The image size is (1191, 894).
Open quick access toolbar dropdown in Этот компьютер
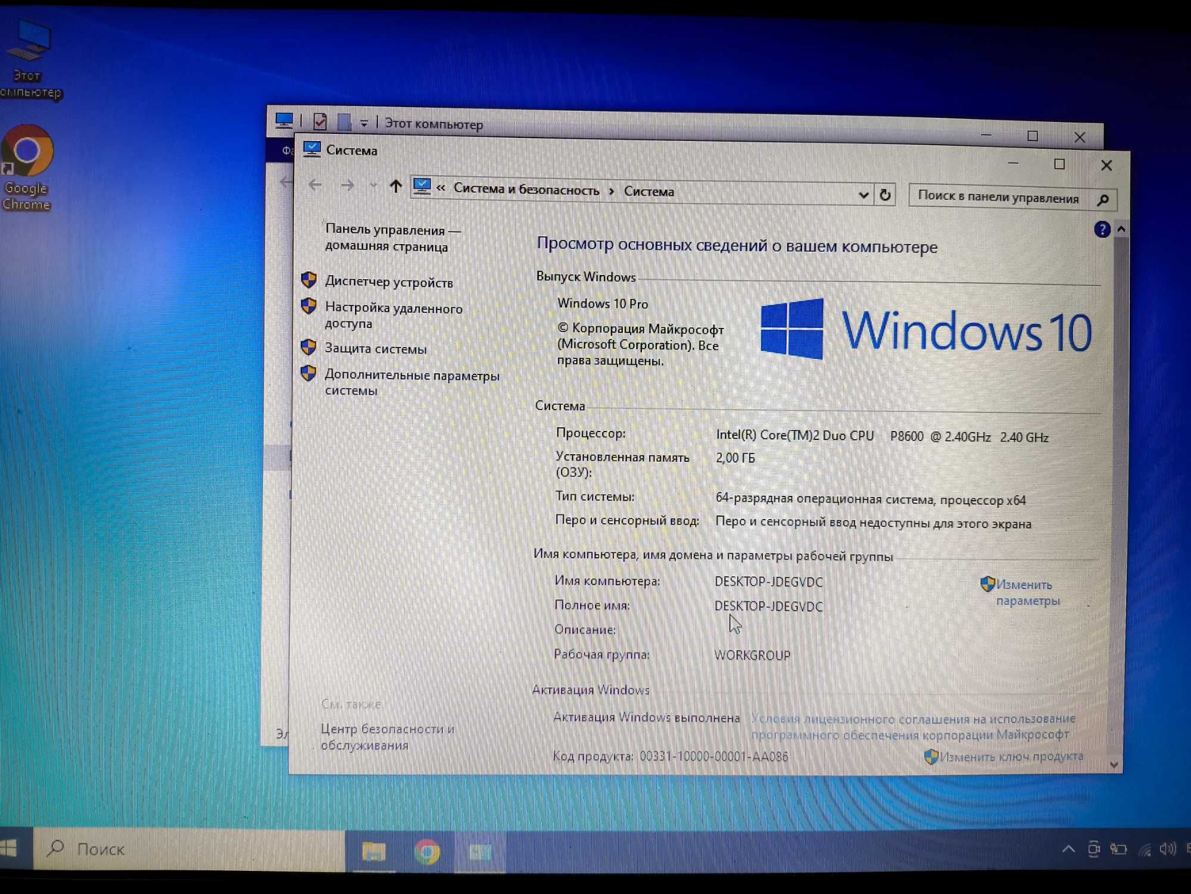(x=364, y=124)
